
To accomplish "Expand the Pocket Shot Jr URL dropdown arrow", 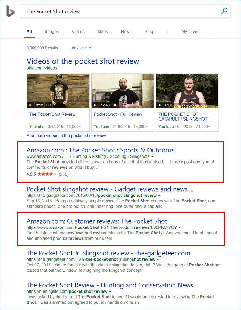I will pyautogui.click(x=158, y=260).
